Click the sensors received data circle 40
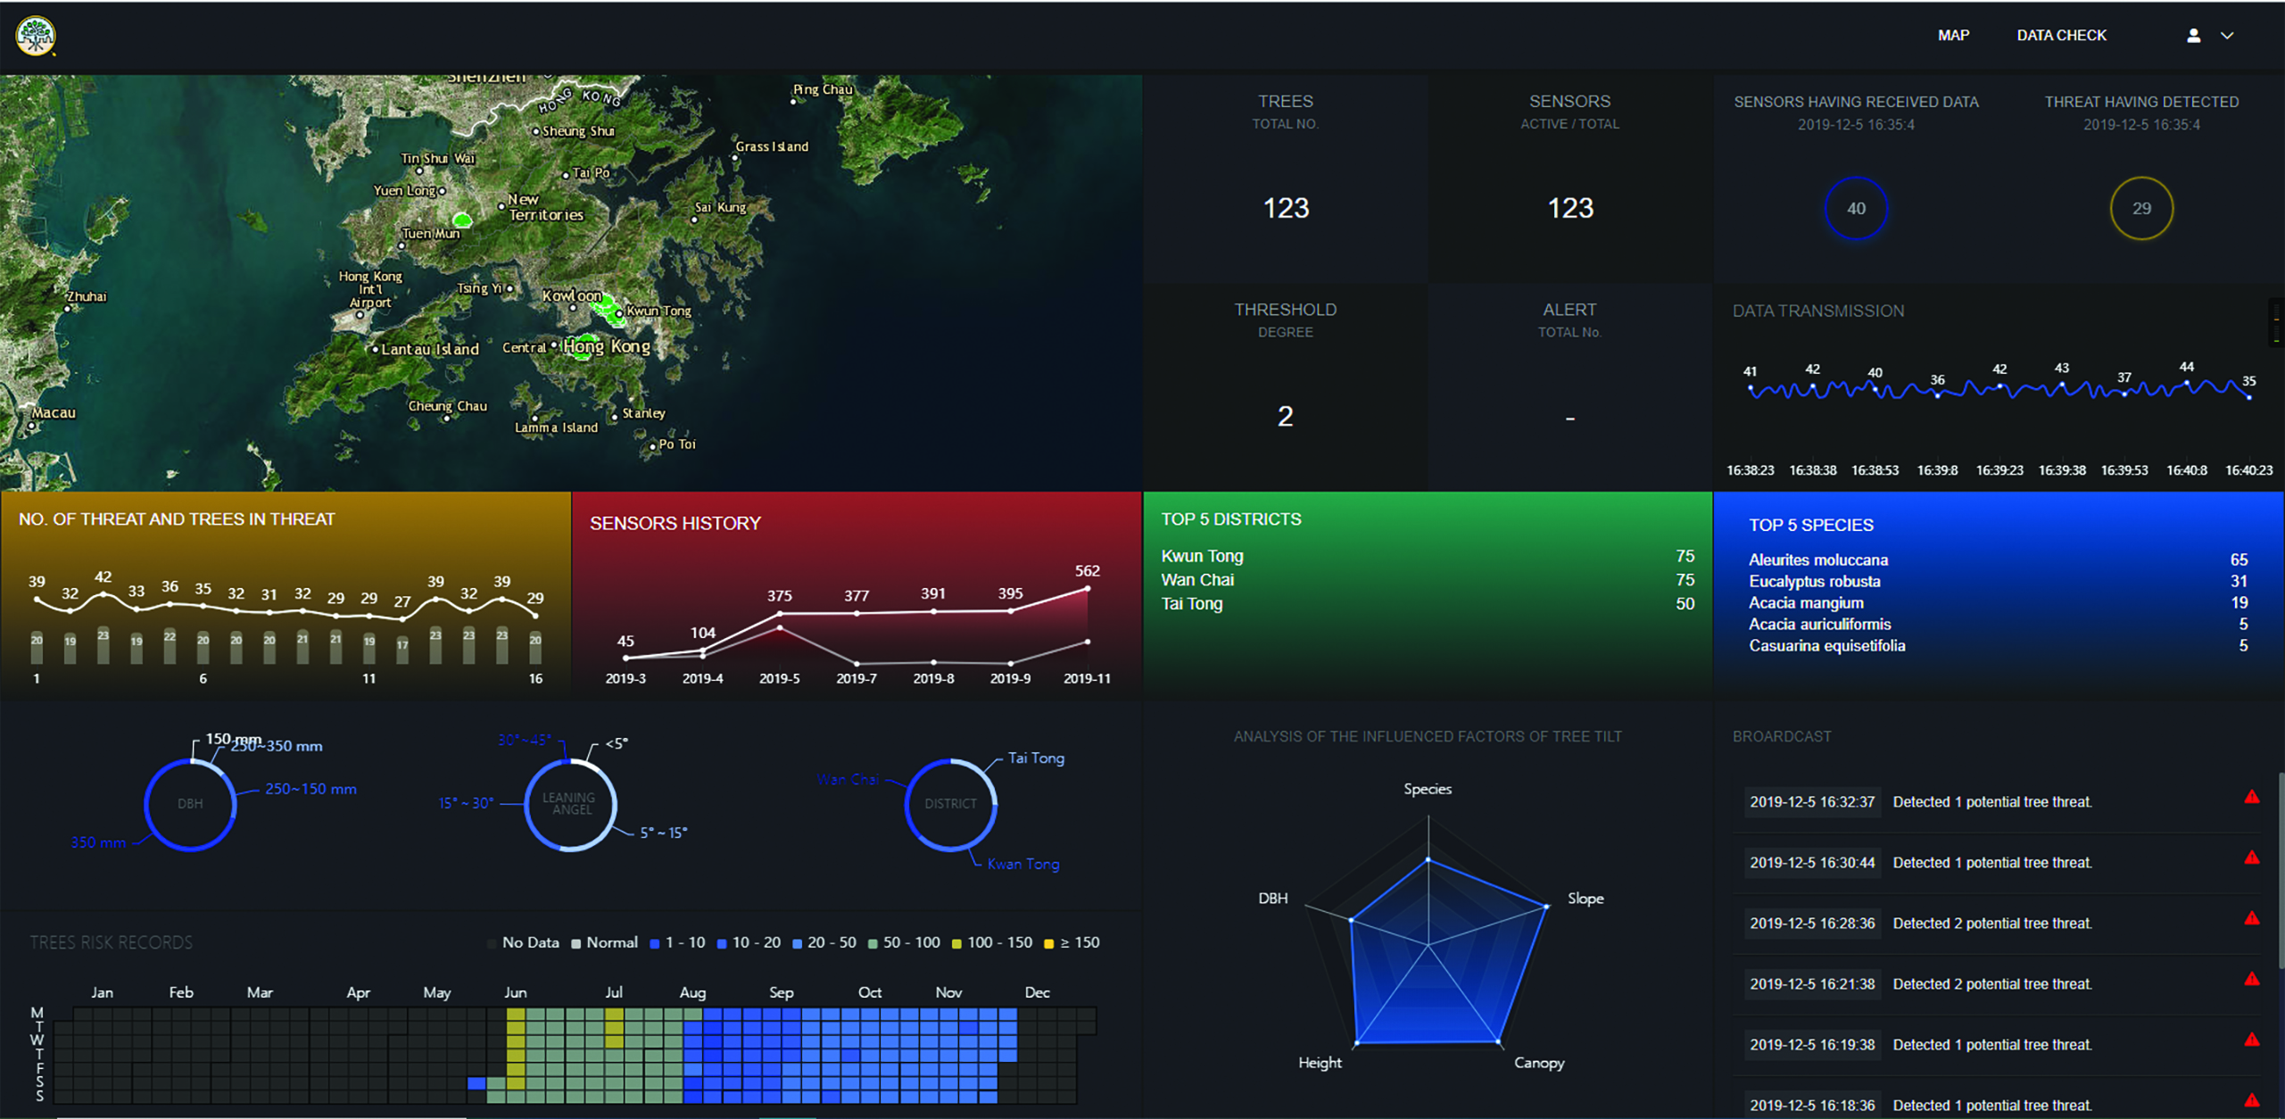2285x1119 pixels. coord(1856,209)
